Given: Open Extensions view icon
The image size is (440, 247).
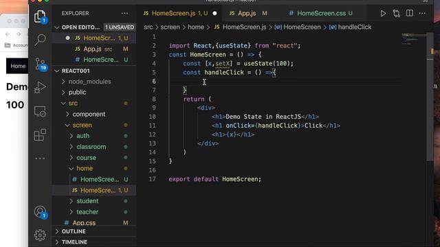Looking at the screenshot, I should [40, 134].
